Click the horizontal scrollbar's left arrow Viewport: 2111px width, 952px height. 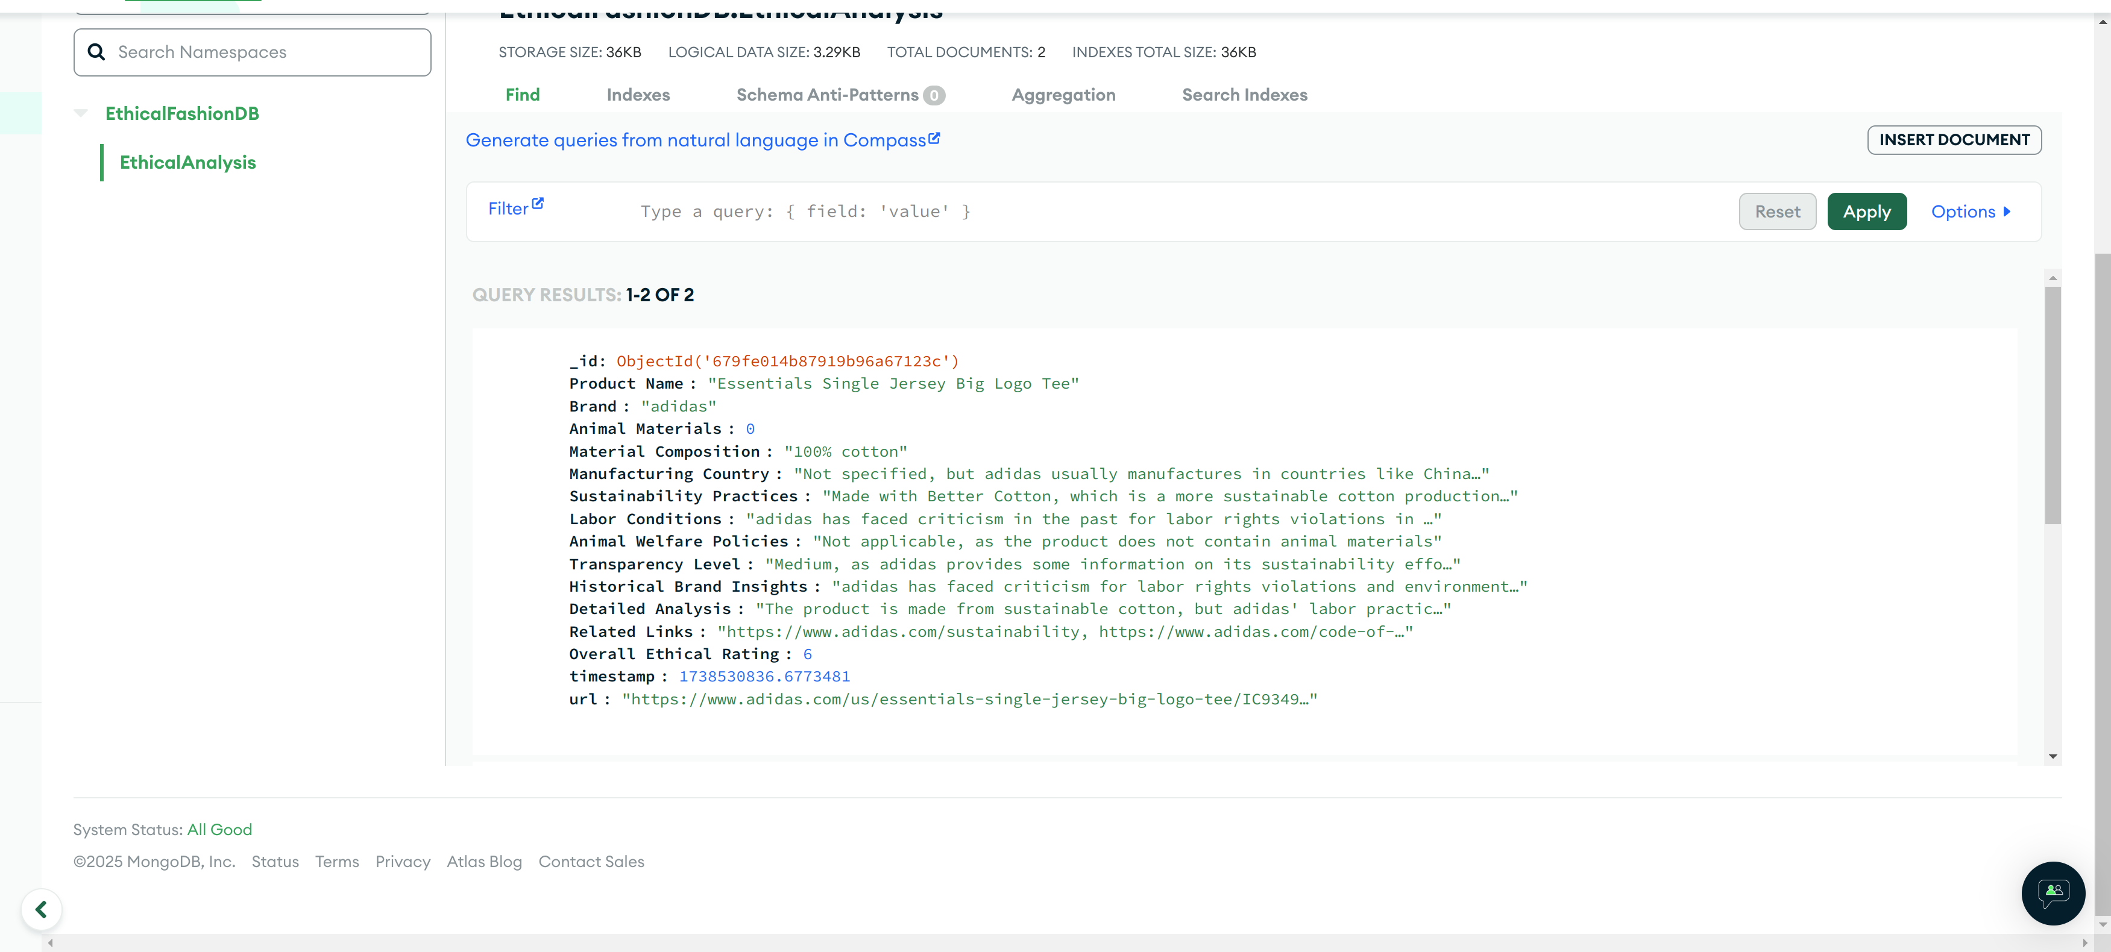click(51, 943)
